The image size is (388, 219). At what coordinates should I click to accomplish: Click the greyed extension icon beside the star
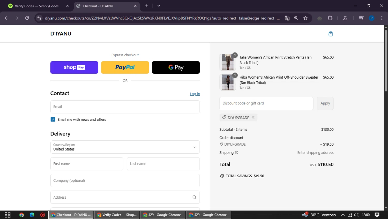[320, 18]
